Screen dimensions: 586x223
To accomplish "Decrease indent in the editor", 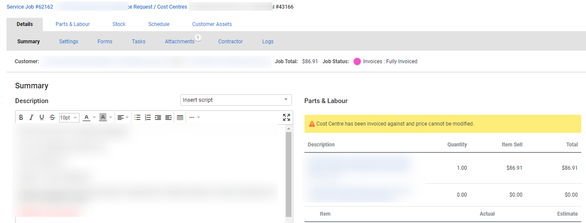I will (168, 117).
